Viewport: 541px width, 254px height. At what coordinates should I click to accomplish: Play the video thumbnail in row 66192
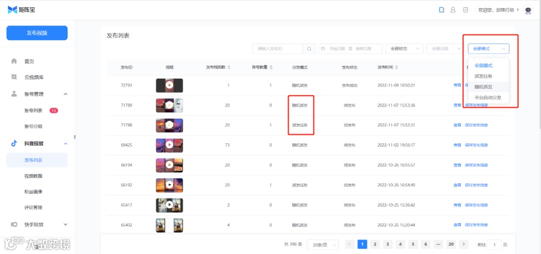[x=169, y=185]
